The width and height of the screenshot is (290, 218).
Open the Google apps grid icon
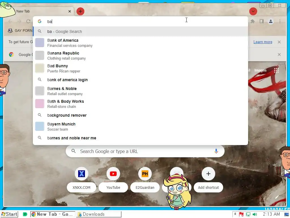[276, 70]
